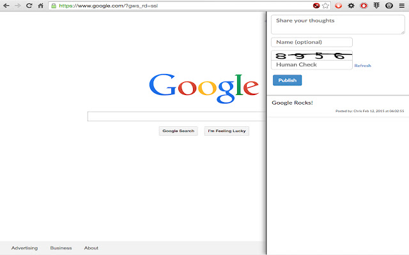Open the gear extension icon
The image size is (409, 255).
point(351,6)
